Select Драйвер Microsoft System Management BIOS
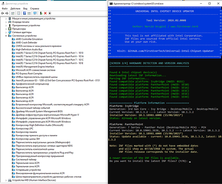The image size is (222, 184). click(x=39, y=112)
